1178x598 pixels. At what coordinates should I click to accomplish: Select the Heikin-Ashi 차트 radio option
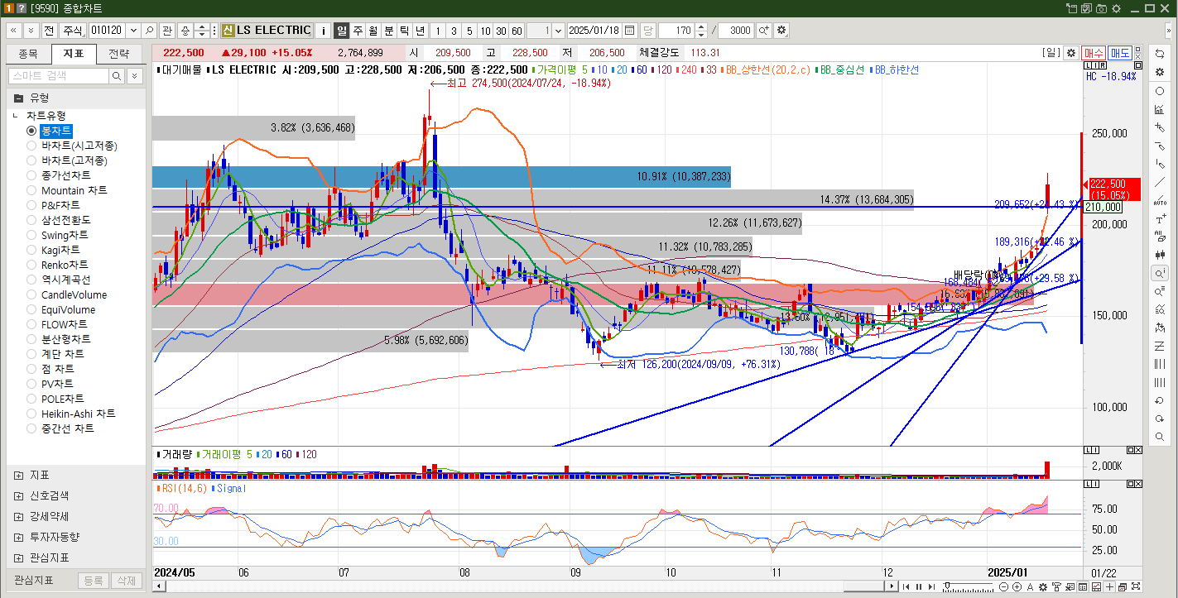[31, 414]
